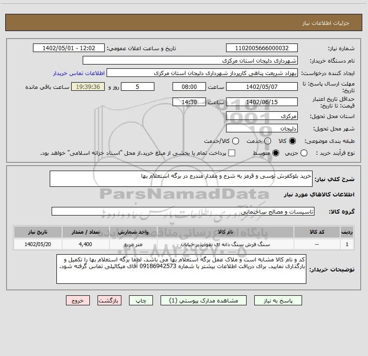Choose the جزیی purchase type radio
The height and width of the screenshot is (356, 368).
pyautogui.click(x=304, y=153)
